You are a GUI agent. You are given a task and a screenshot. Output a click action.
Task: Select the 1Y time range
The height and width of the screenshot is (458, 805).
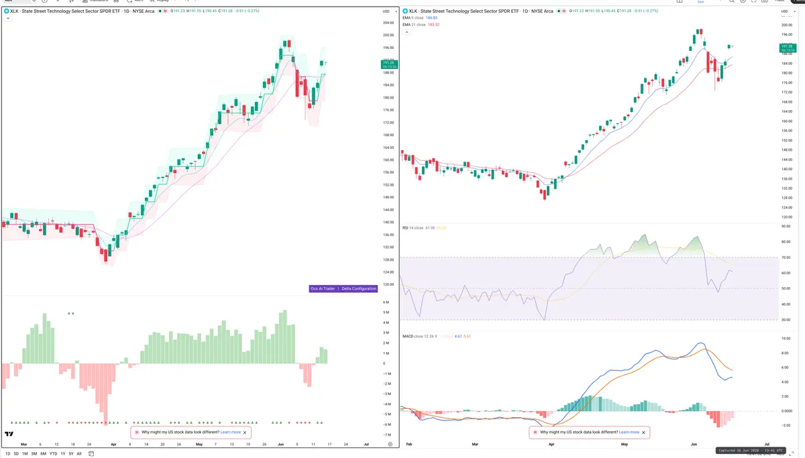coord(63,454)
